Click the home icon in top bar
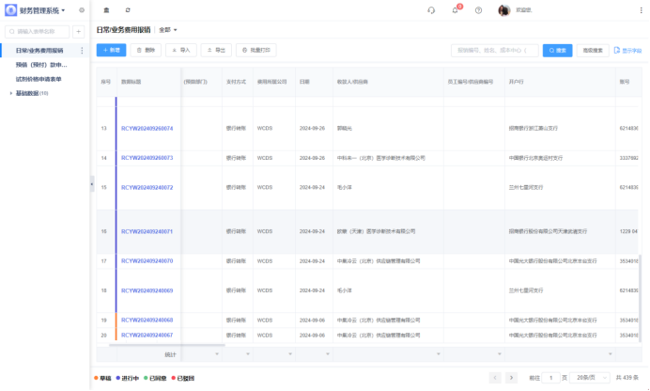This screenshot has width=650, height=391. click(106, 10)
